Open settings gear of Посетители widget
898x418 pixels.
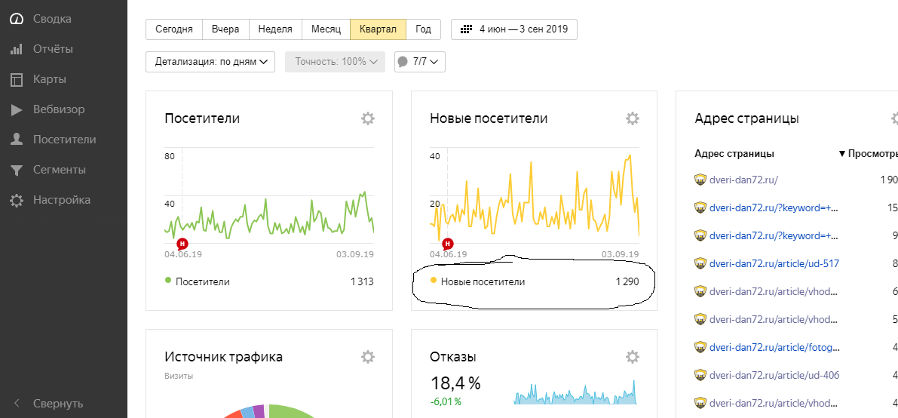tap(368, 118)
